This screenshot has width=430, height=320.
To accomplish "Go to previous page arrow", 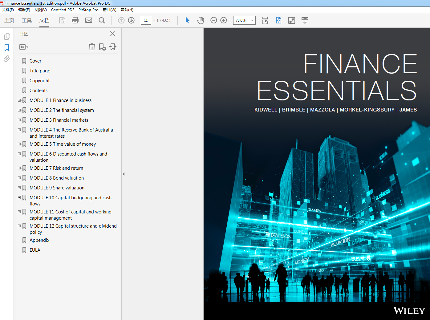I will pos(121,20).
